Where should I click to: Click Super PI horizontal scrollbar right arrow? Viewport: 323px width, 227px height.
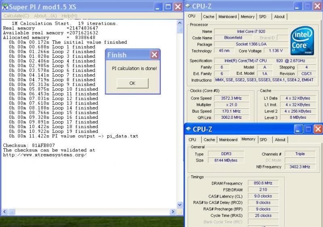(173, 212)
